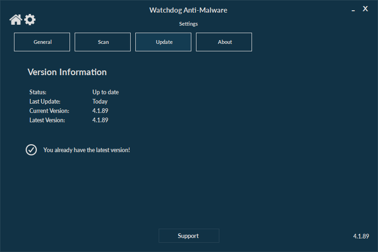This screenshot has width=378, height=252.
Task: Switch to the General tab
Action: [42, 42]
